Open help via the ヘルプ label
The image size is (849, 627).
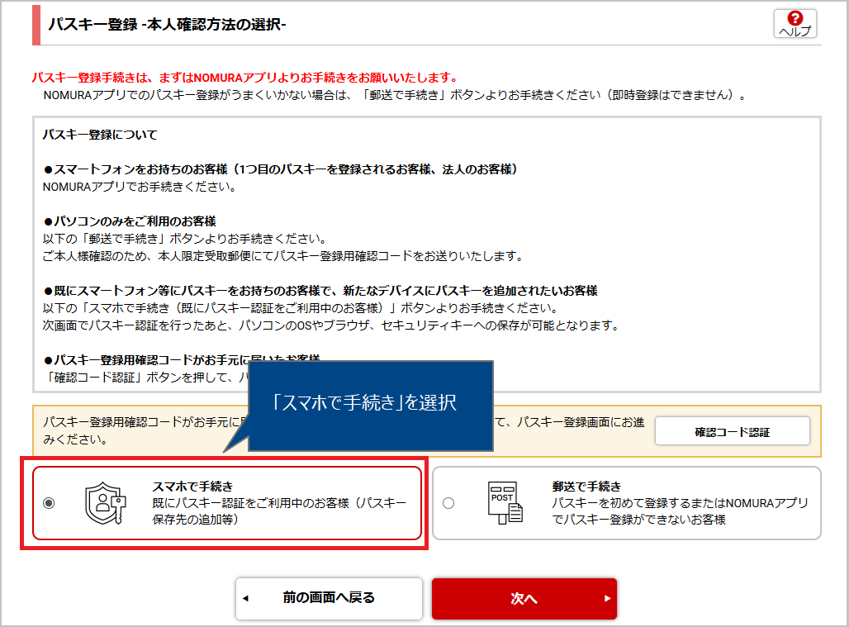[795, 31]
